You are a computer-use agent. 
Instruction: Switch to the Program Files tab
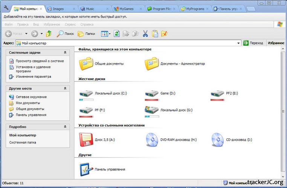160,8
